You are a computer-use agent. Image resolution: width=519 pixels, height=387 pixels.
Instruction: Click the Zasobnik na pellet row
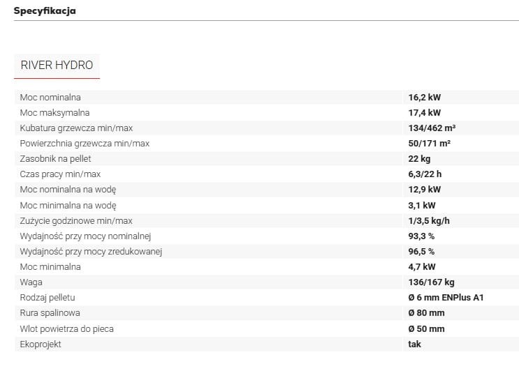click(267, 158)
